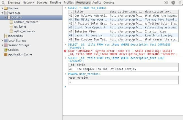Collapse the Web SQL tree node
Viewport: 183px width, 120px height.
tap(2, 13)
